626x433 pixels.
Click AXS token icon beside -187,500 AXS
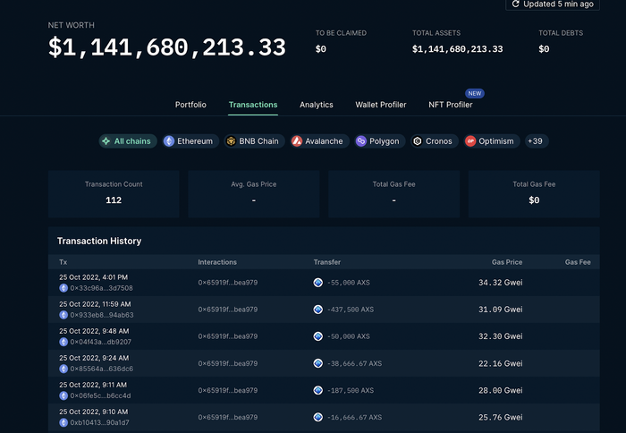(x=317, y=390)
